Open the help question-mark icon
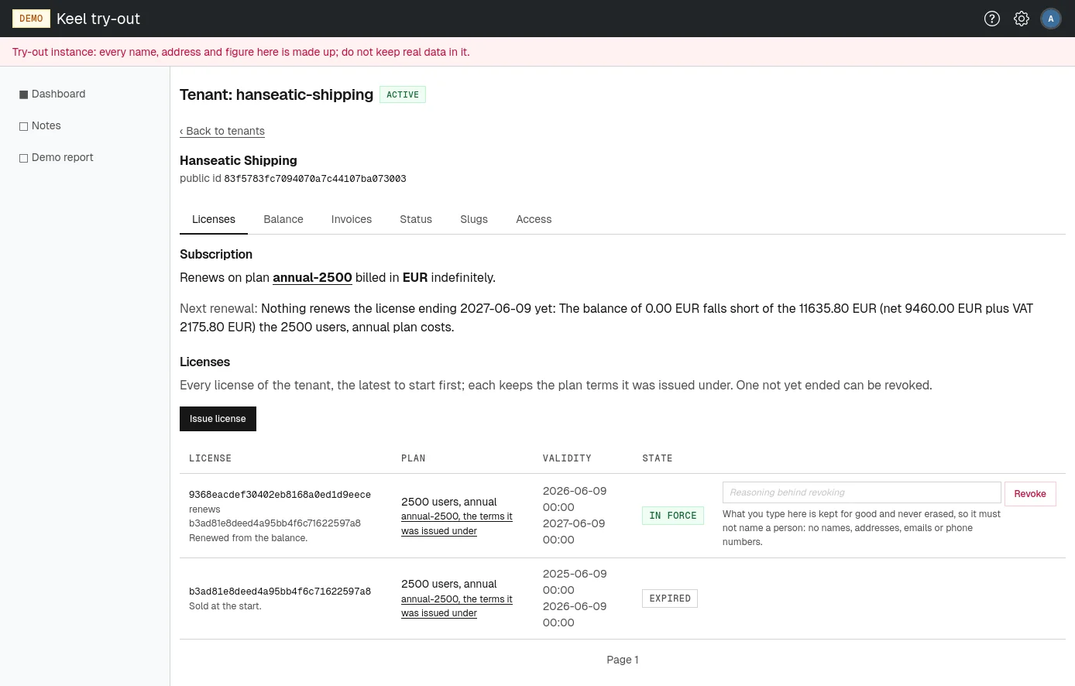This screenshot has width=1075, height=686. (992, 19)
